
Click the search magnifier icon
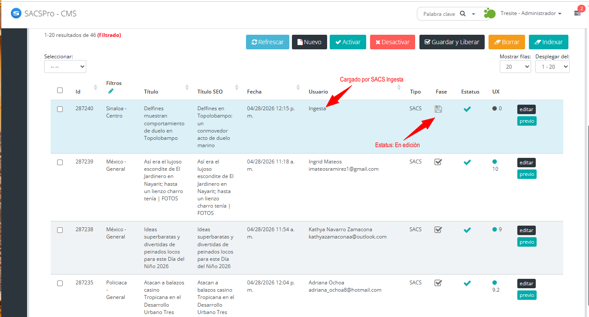pyautogui.click(x=462, y=14)
